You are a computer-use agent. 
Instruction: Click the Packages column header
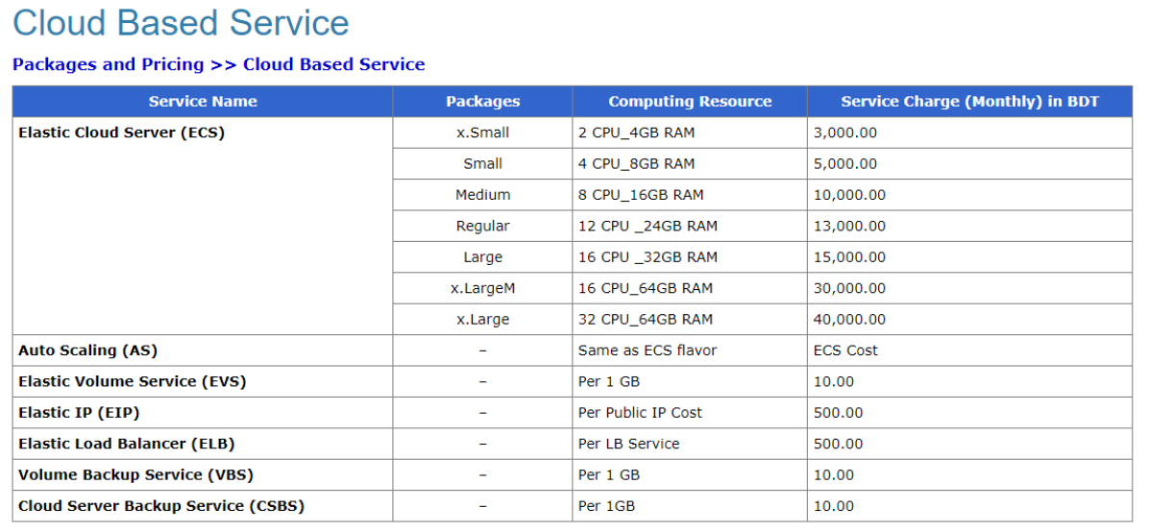tap(482, 102)
